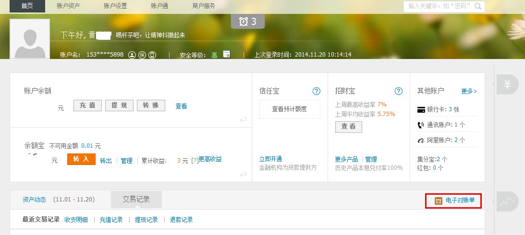This screenshot has width=525, height=235.
Task: Open the 账户设置 menu
Action: pos(115,6)
